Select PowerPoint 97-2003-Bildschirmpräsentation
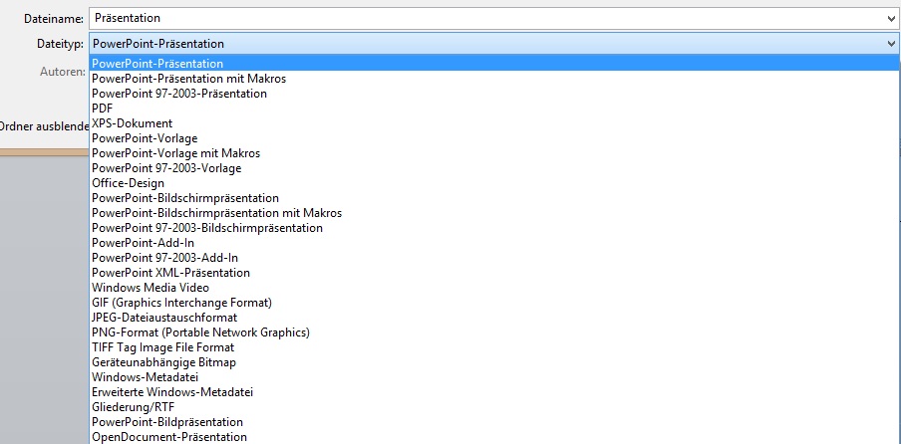 [494, 227]
